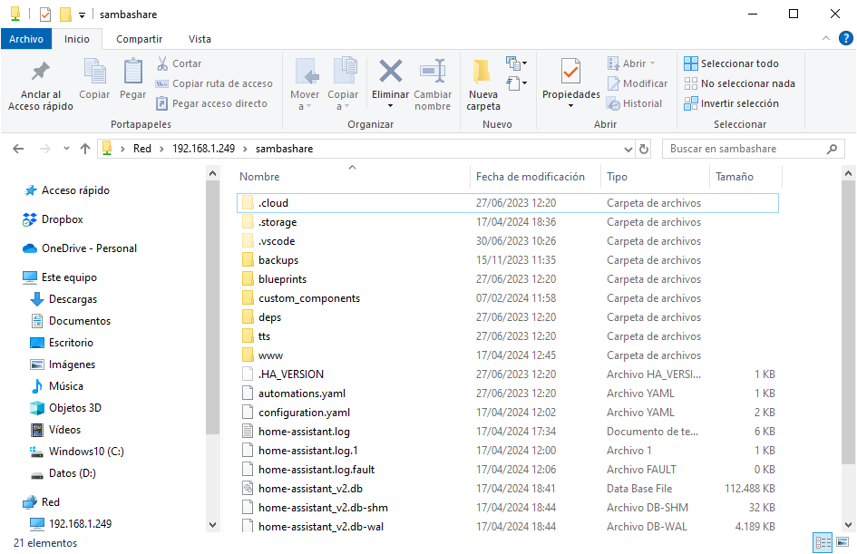Click No seleccionar nada
This screenshot has width=857, height=554.
tap(739, 83)
